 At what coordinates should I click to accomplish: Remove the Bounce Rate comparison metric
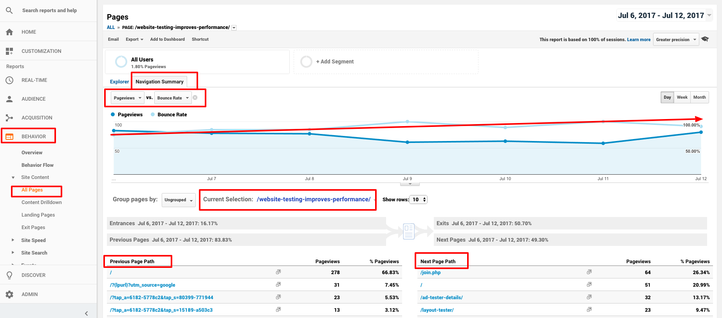tap(195, 98)
